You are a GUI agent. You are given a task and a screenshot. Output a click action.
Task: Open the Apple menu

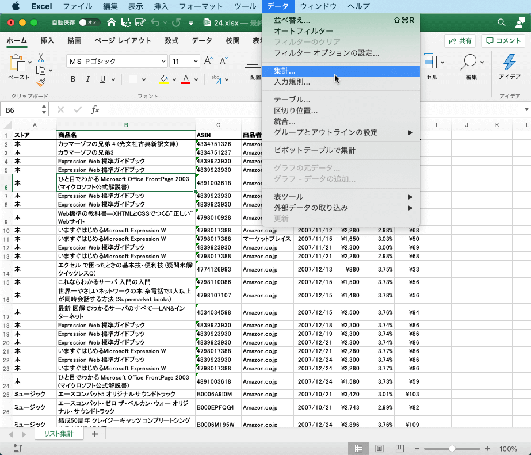coord(16,6)
